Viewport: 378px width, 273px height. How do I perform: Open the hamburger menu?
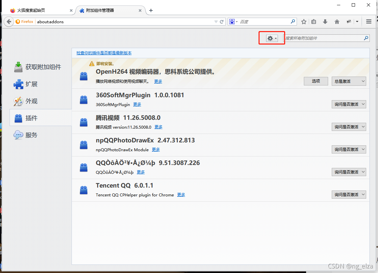click(x=368, y=22)
